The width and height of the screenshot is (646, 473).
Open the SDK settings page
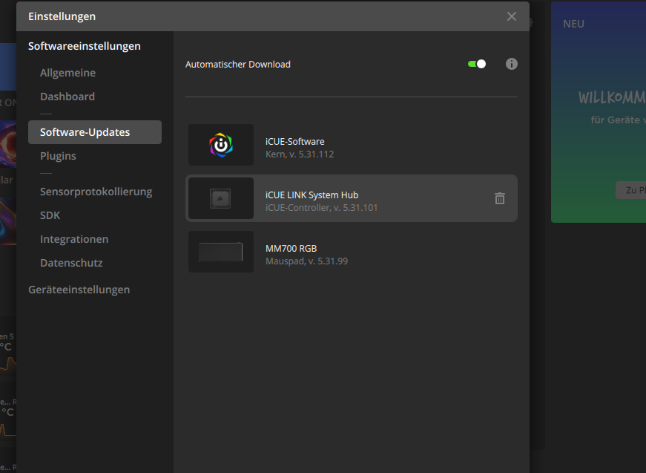pos(50,215)
